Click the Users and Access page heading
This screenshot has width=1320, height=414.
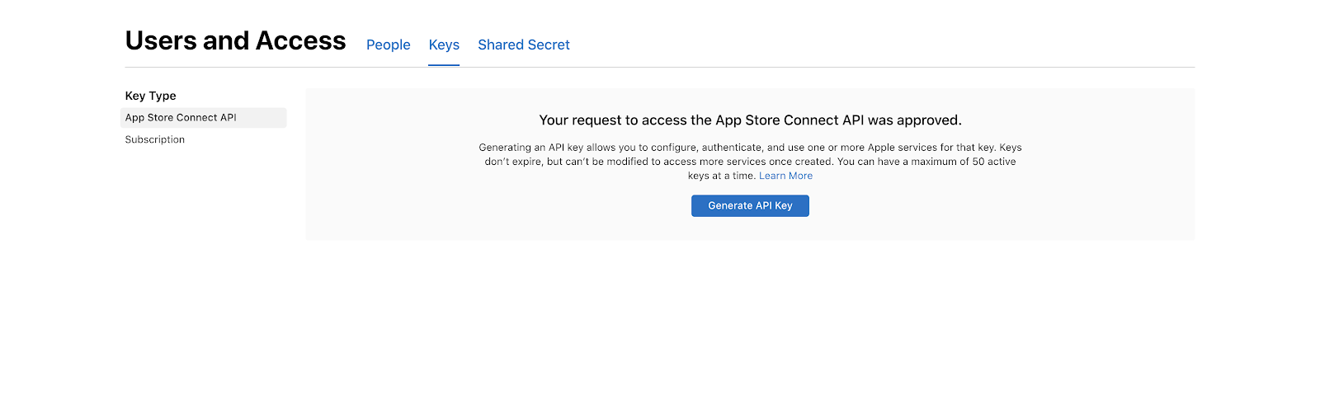point(235,41)
